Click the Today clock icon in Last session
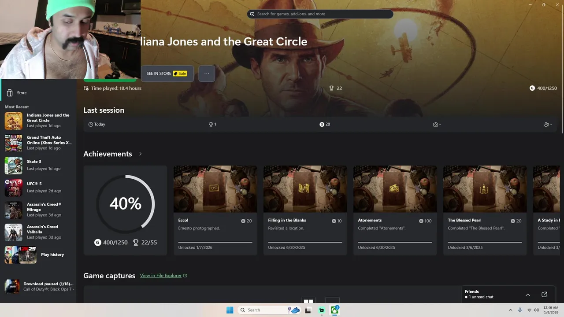Viewport: 564px width, 317px height. click(x=91, y=125)
